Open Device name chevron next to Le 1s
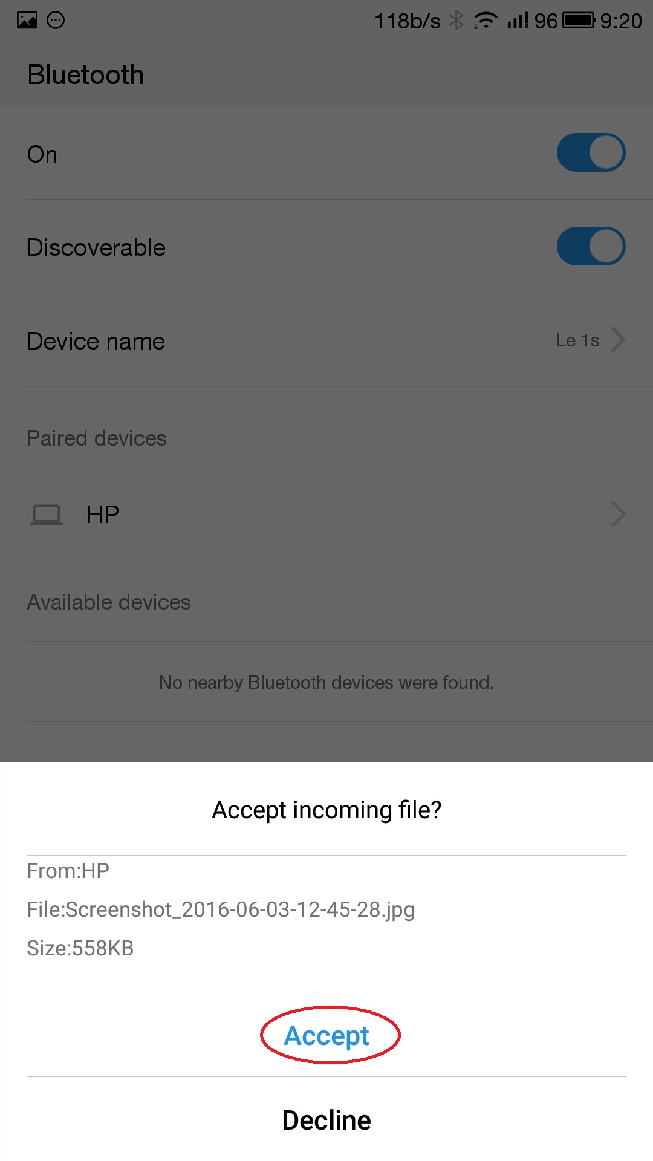The width and height of the screenshot is (653, 1161). pos(618,340)
